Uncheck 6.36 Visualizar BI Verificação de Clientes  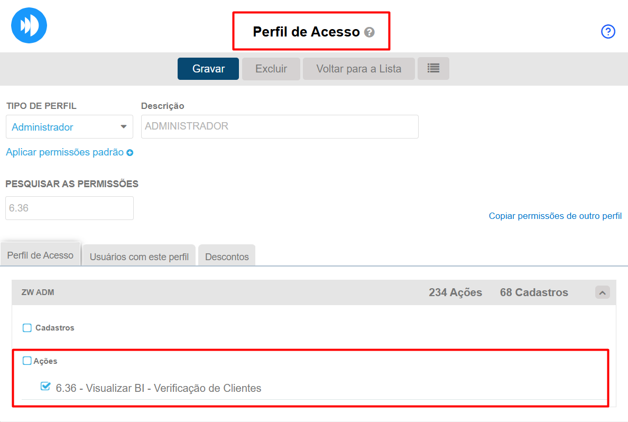[45, 387]
